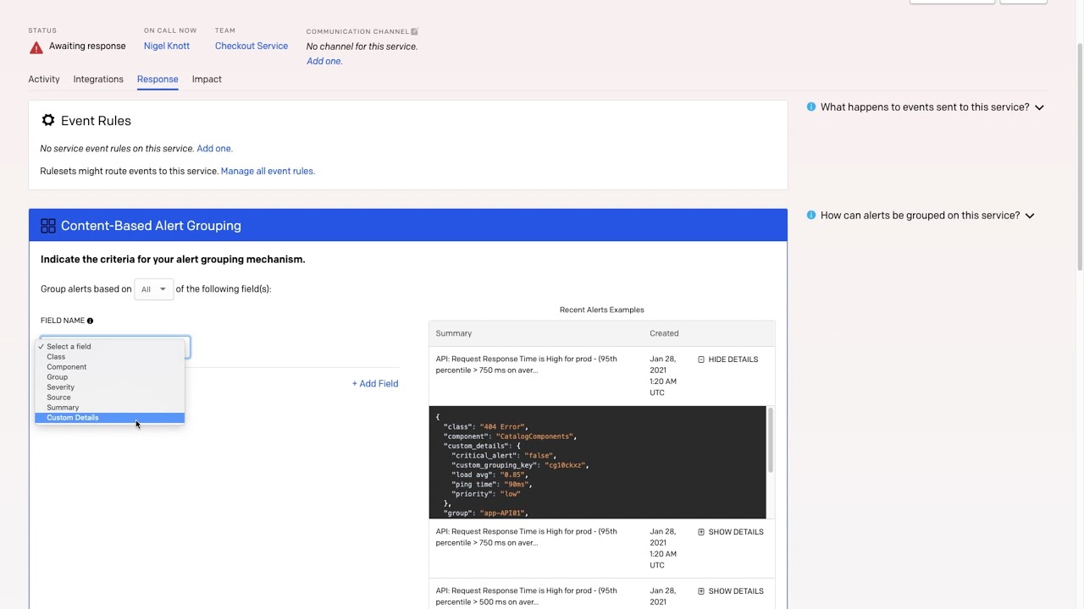Screen dimensions: 1084x609
Task: Open the Checkout Service team link
Action: (252, 47)
